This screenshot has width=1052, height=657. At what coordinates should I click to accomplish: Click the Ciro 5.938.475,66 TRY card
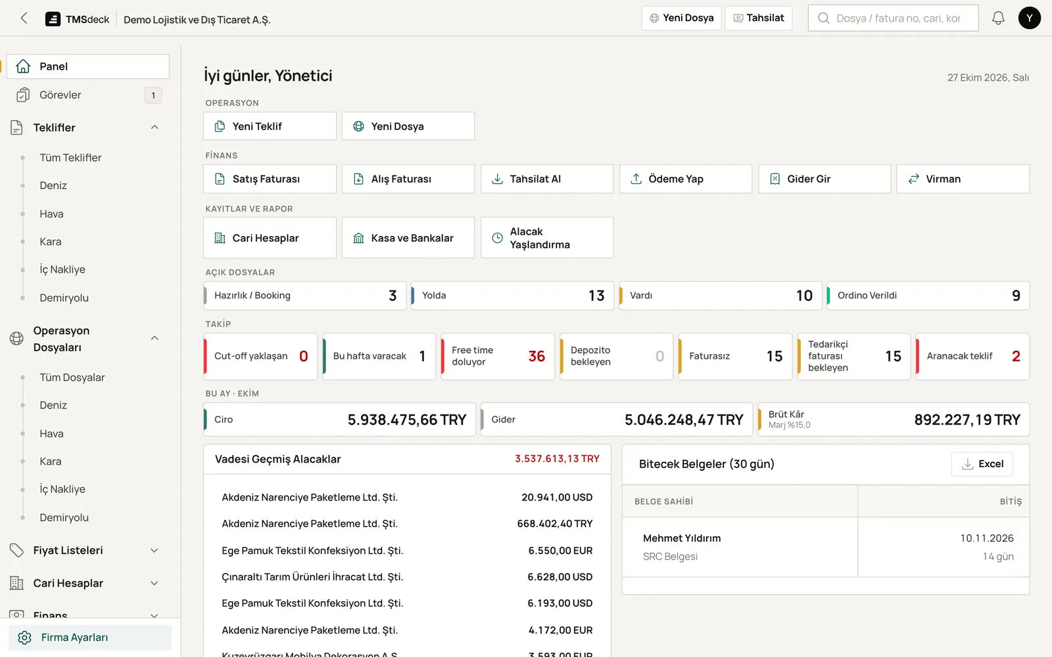click(x=339, y=420)
